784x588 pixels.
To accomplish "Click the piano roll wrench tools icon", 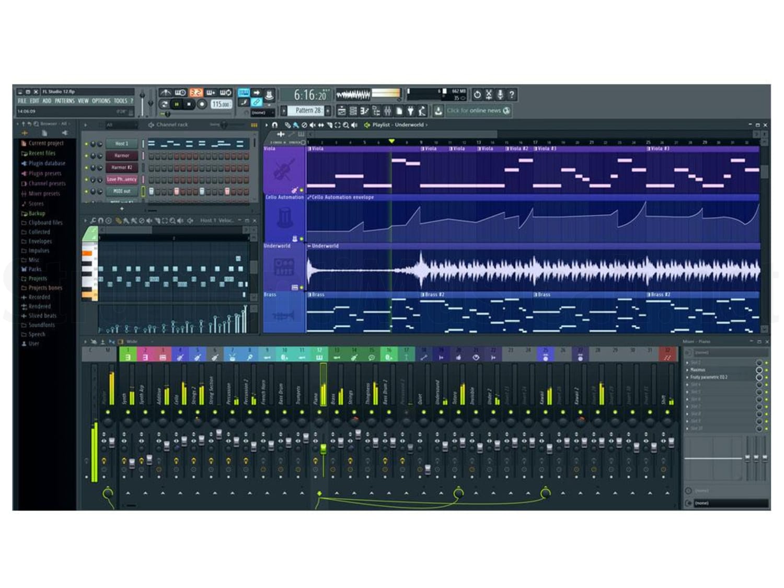I will pos(93,221).
